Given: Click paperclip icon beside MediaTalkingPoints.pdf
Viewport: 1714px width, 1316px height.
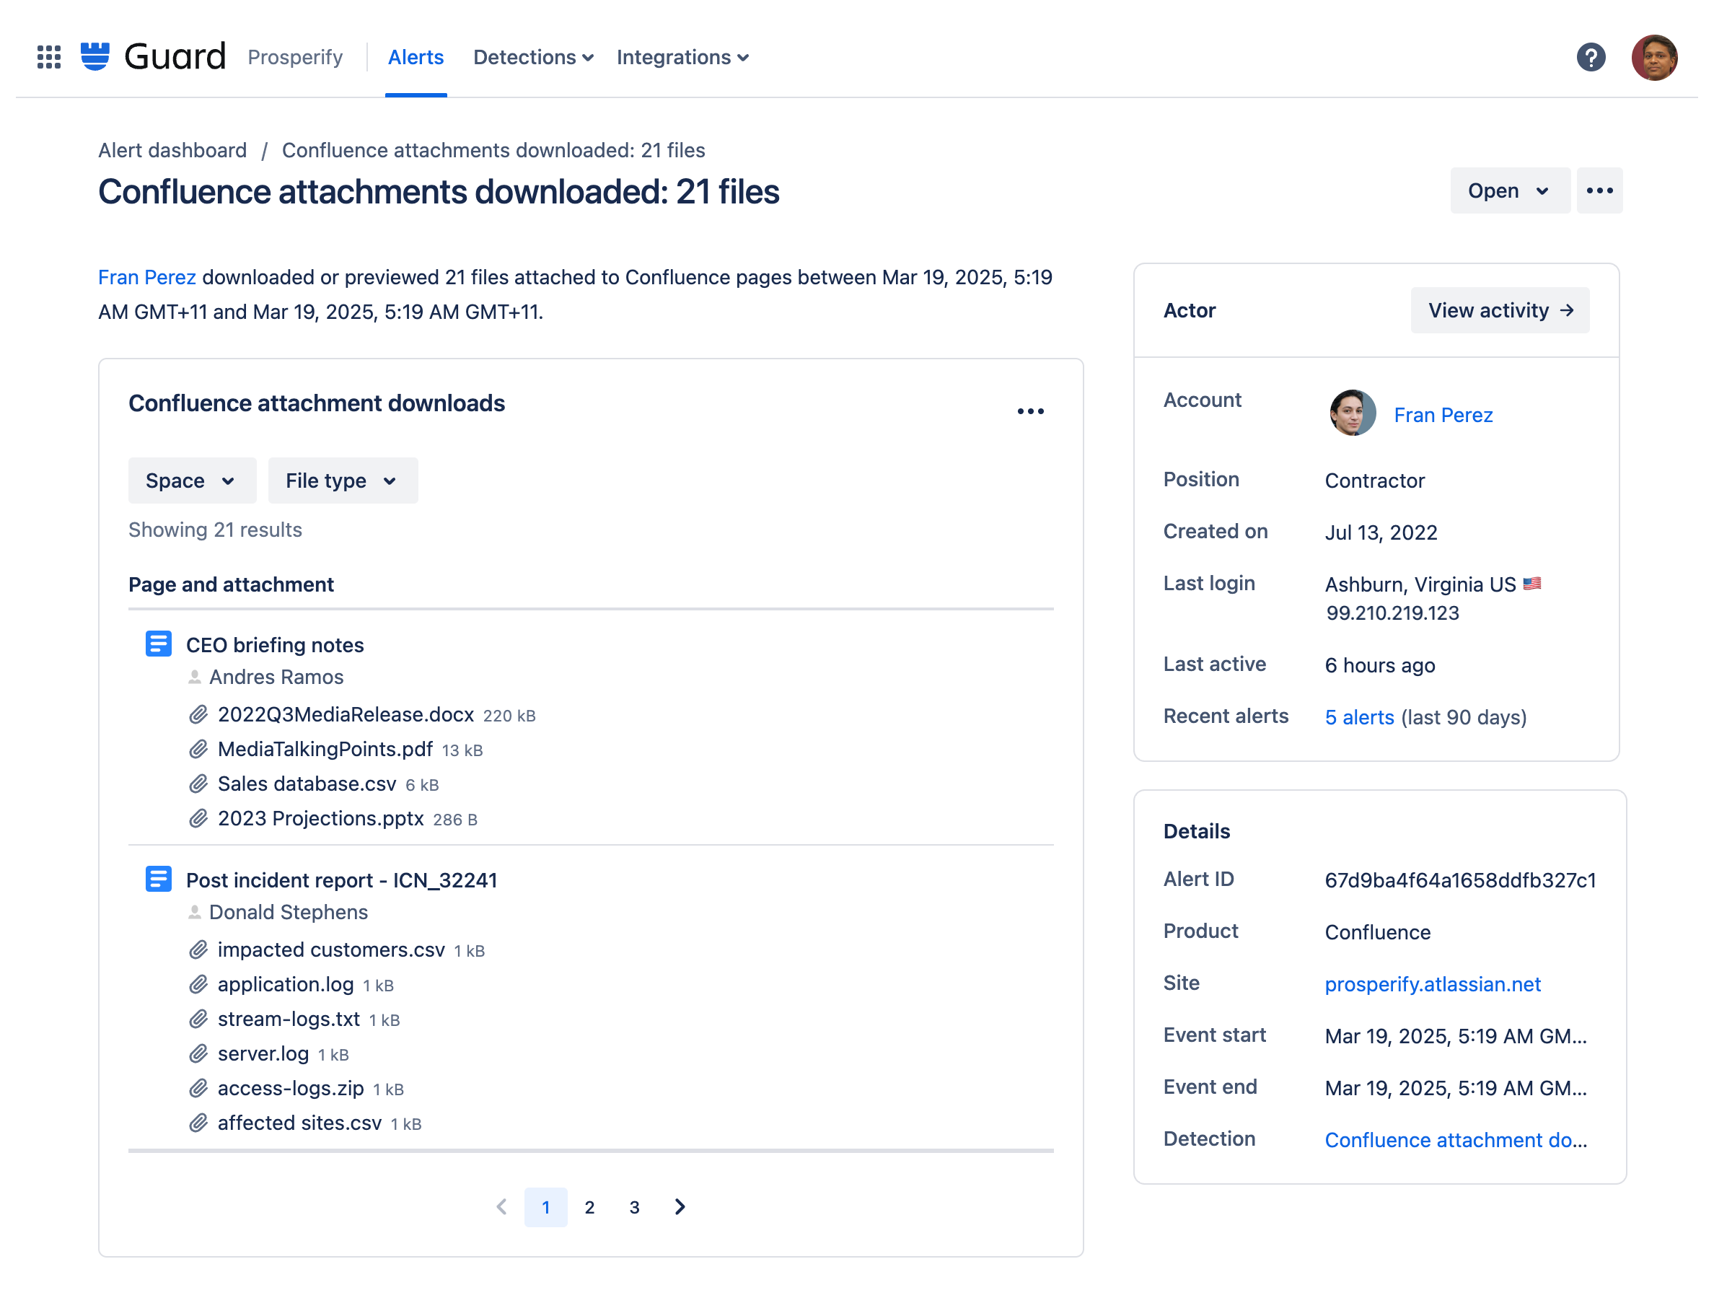Looking at the screenshot, I should [x=198, y=749].
